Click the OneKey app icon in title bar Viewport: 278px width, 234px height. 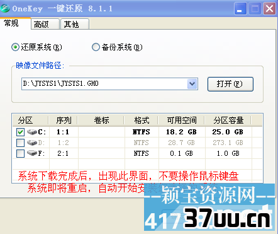5,8
